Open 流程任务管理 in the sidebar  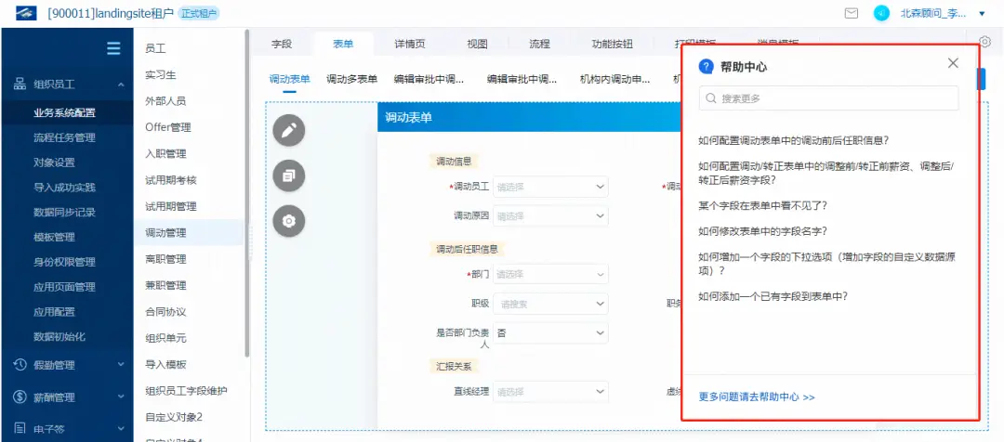(65, 137)
